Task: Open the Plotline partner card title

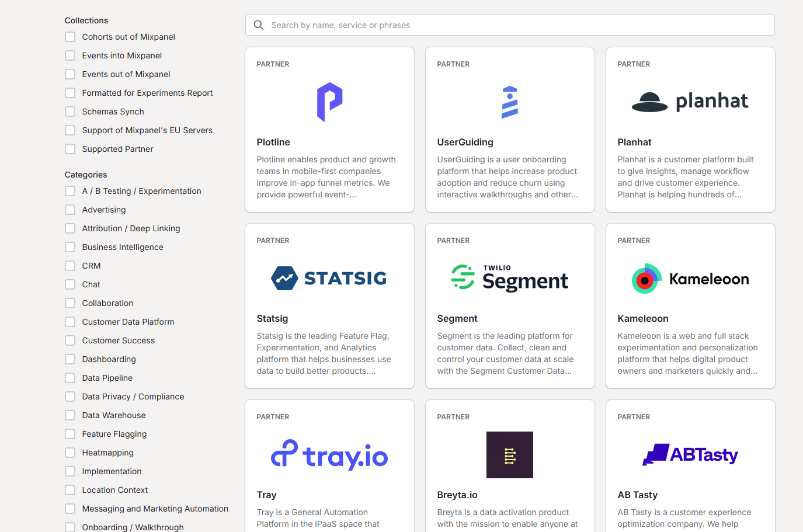Action: 273,142
